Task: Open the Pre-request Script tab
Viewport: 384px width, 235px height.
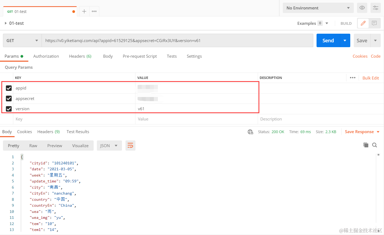Action: click(x=140, y=56)
